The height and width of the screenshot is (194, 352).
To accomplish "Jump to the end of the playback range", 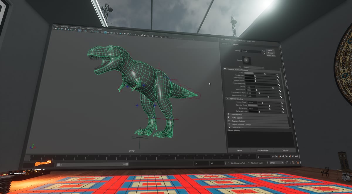I will (x=297, y=157).
